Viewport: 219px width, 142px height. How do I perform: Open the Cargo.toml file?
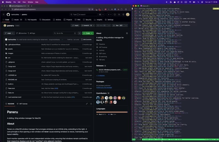pyautogui.click(x=12, y=71)
